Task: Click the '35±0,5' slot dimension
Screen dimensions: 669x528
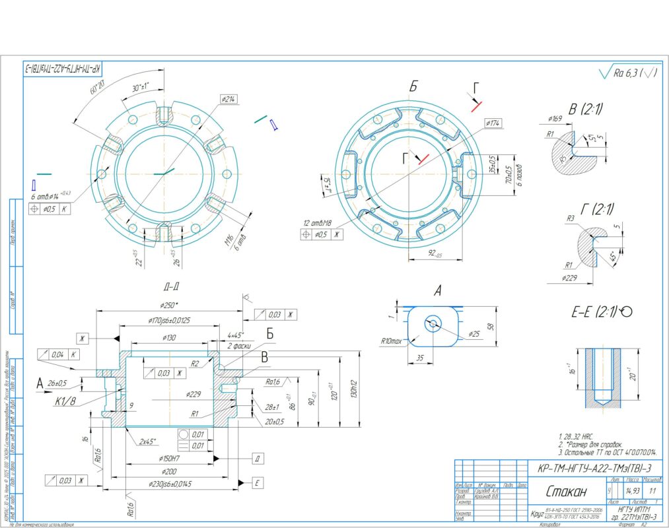Action: 493,164
